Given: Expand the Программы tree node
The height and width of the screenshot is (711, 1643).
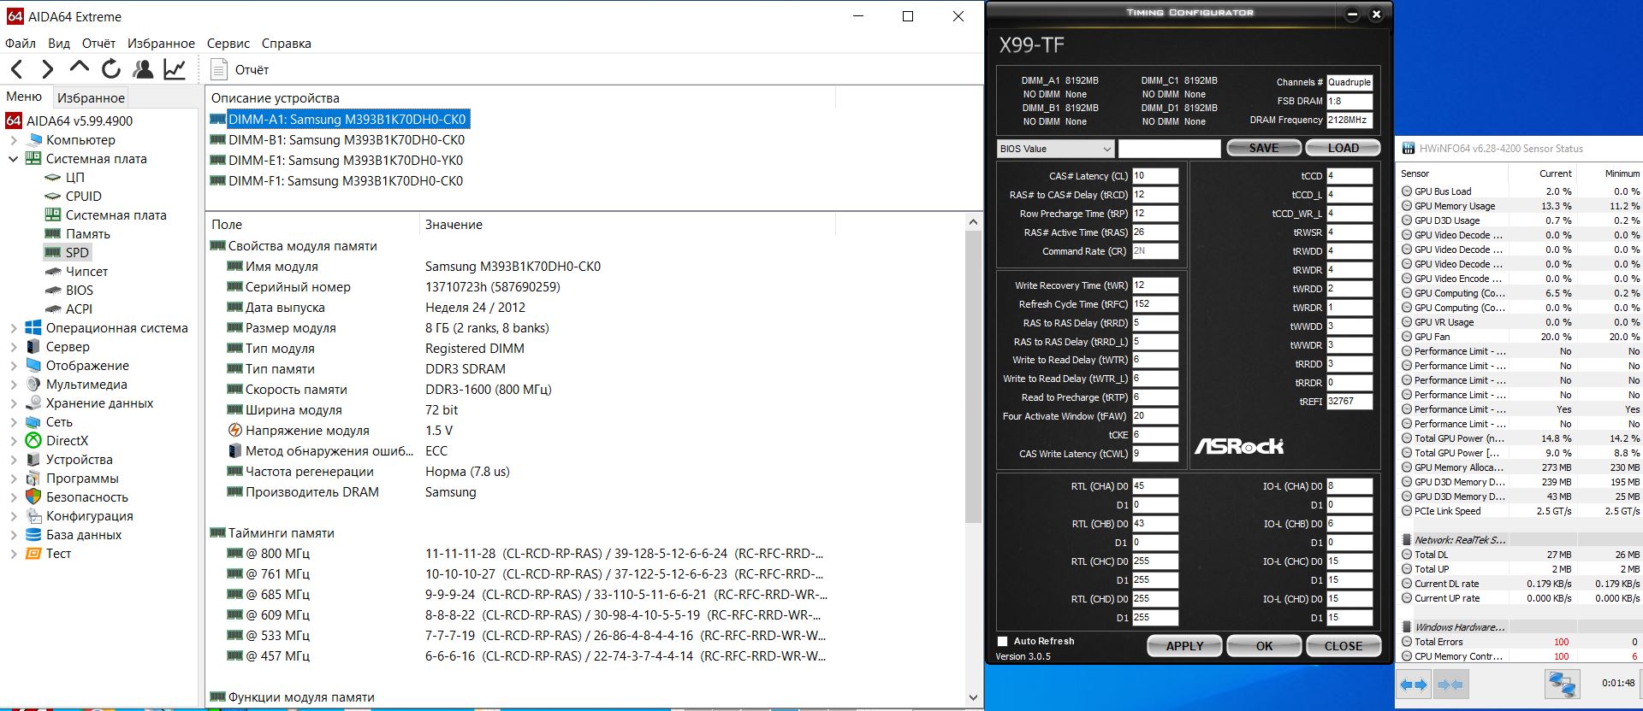Looking at the screenshot, I should (x=14, y=478).
